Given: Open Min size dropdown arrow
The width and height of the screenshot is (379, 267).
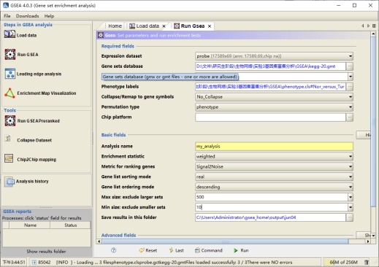Looking at the screenshot, I should pyautogui.click(x=351, y=207).
